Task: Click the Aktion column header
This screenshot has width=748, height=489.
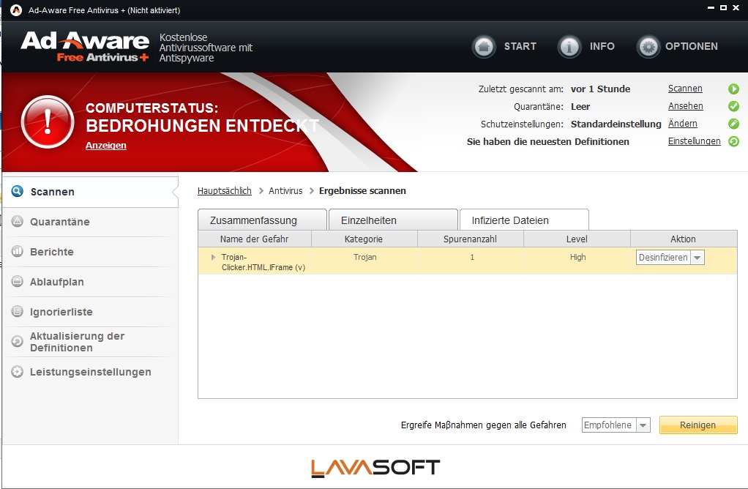Action: pos(684,239)
